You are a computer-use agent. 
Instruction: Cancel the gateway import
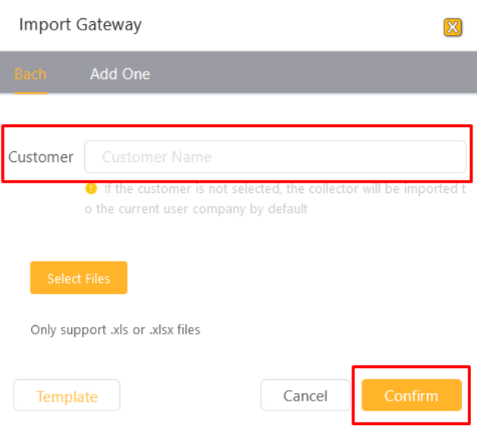coord(305,395)
